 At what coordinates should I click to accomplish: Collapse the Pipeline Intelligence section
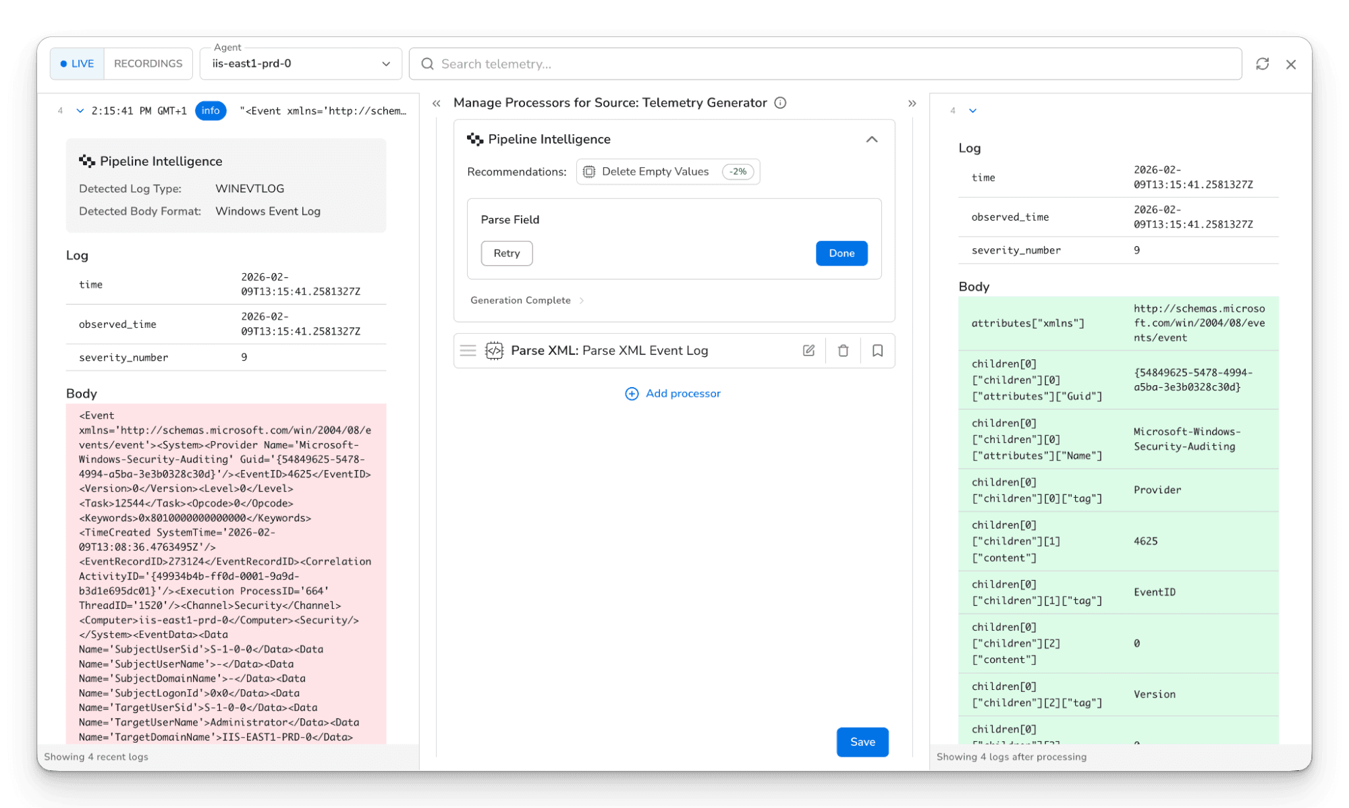point(871,140)
